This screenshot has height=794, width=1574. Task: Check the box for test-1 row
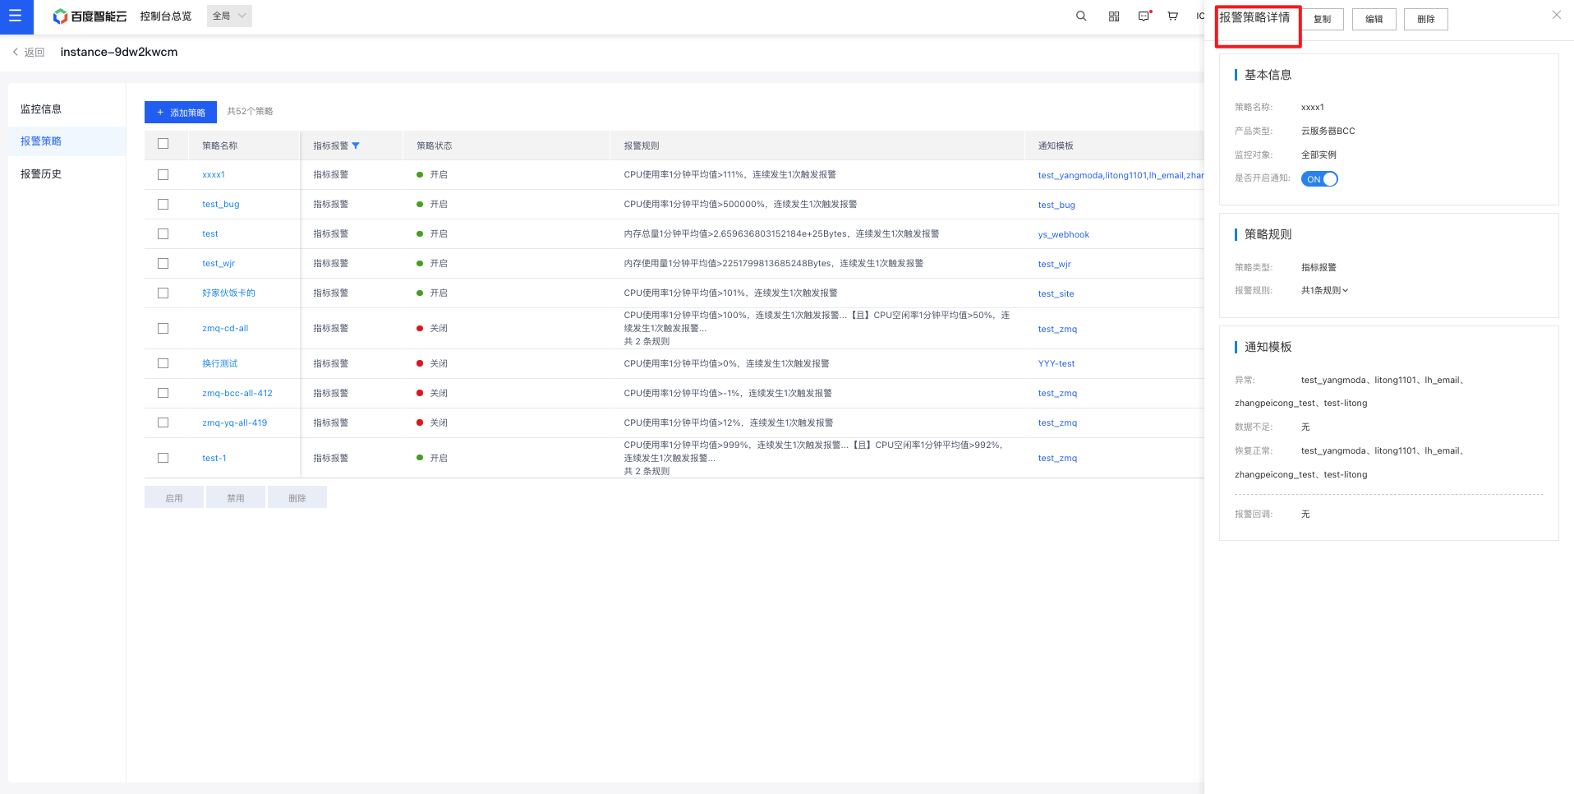pos(163,458)
